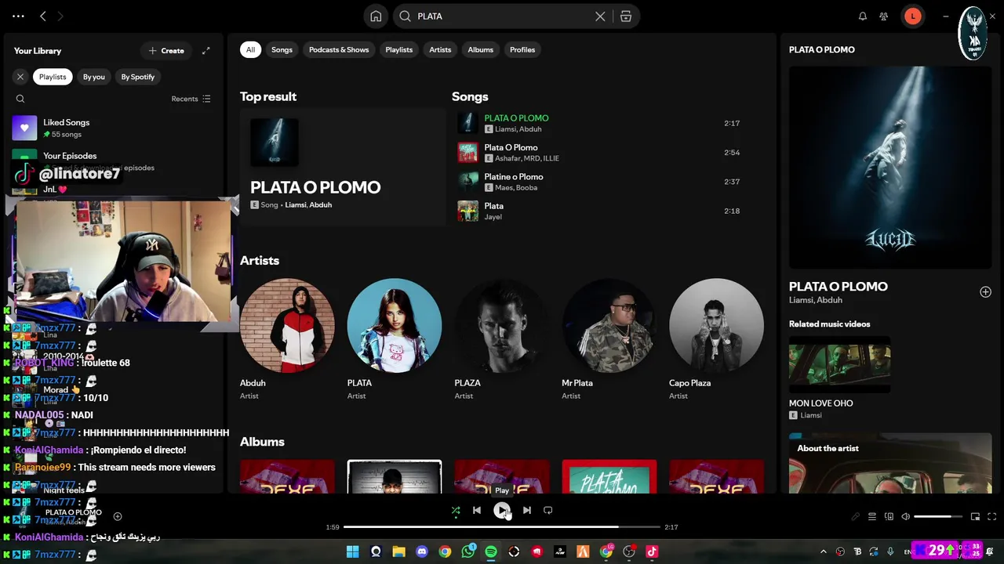Screen dimensions: 1004x564
Task: Filter results by Playlists
Action: (x=398, y=49)
